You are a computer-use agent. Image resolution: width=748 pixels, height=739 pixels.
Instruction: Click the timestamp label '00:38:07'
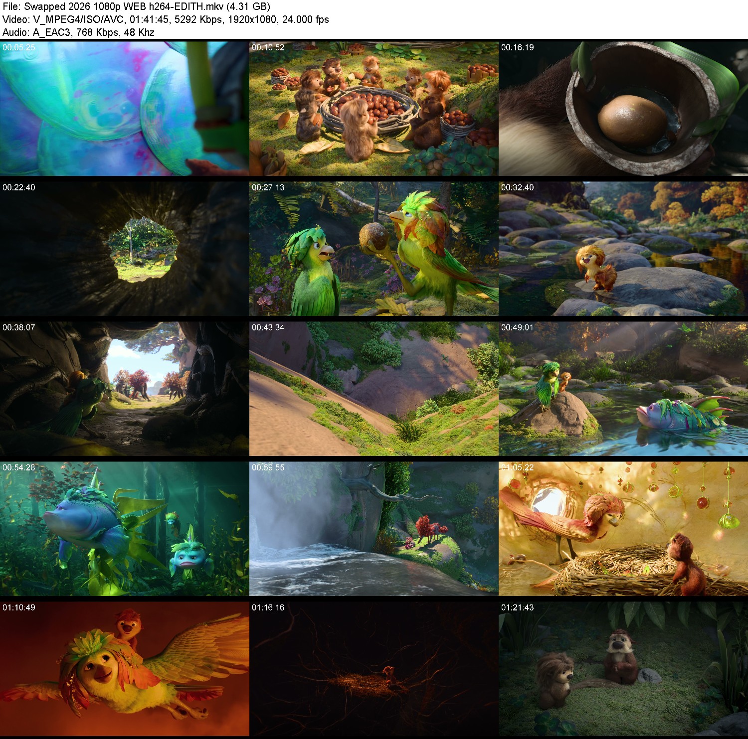point(19,327)
